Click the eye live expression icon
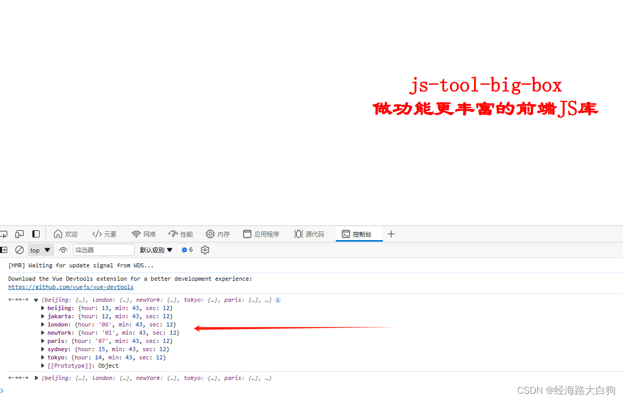This screenshot has height=400, width=623. click(63, 250)
